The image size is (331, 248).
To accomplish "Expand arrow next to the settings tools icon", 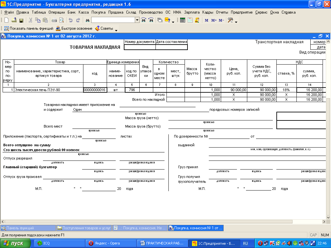I will point(236,22).
